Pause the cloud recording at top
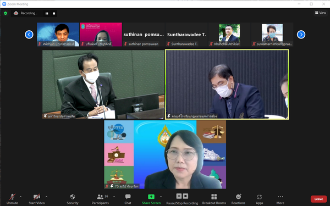Screen dimensions: 330x206 pos(47,13)
